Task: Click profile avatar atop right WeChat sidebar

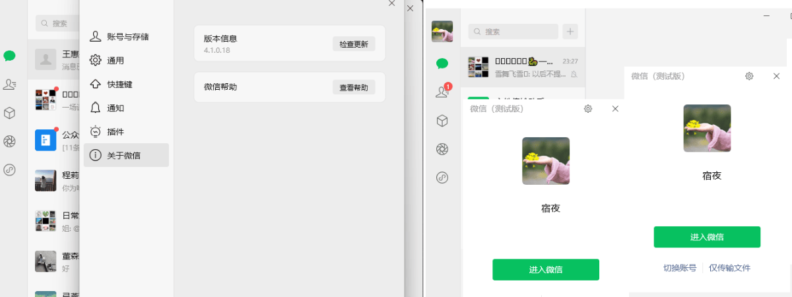Action: (442, 31)
